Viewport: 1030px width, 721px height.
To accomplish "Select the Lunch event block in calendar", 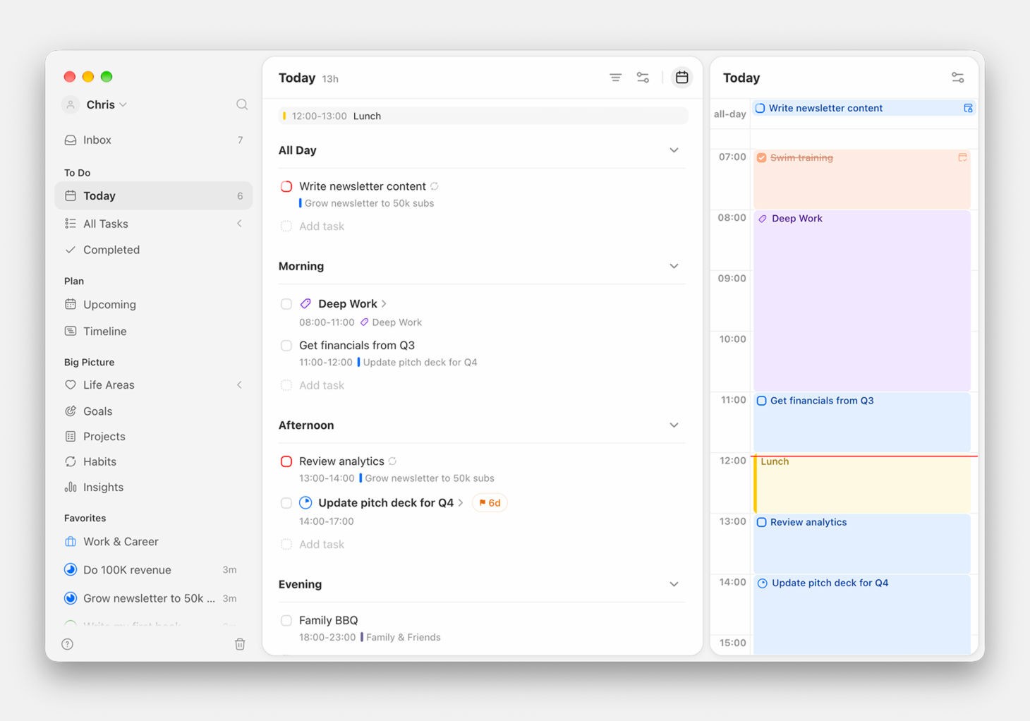I will 862,484.
